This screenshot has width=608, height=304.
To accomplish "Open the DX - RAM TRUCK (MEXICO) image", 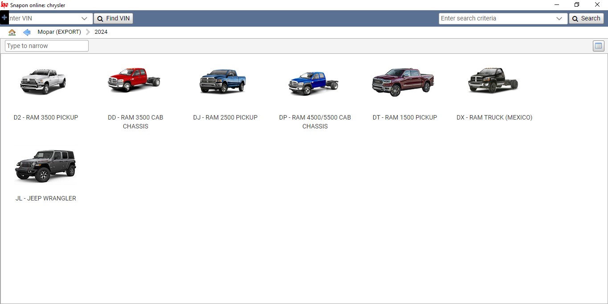I will click(493, 81).
